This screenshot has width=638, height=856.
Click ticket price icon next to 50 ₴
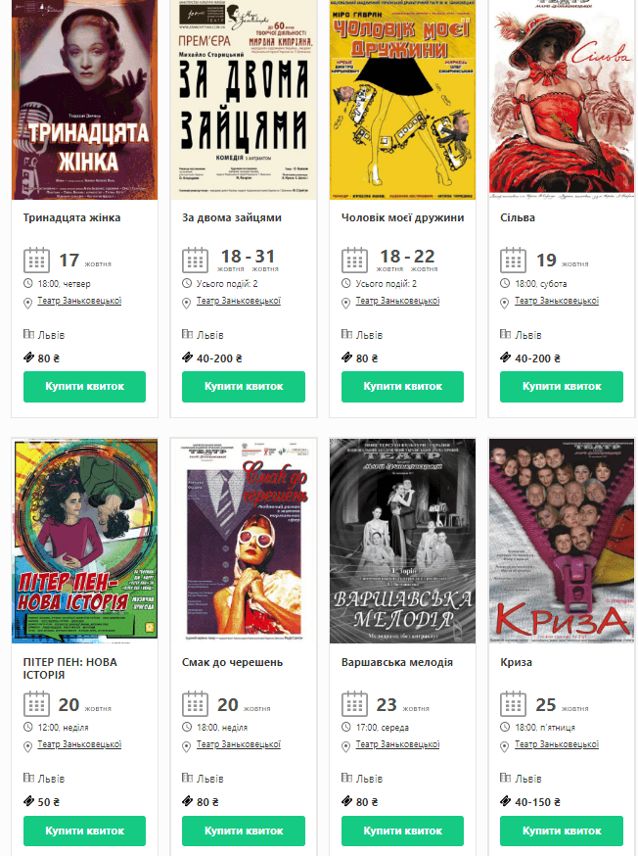28,801
